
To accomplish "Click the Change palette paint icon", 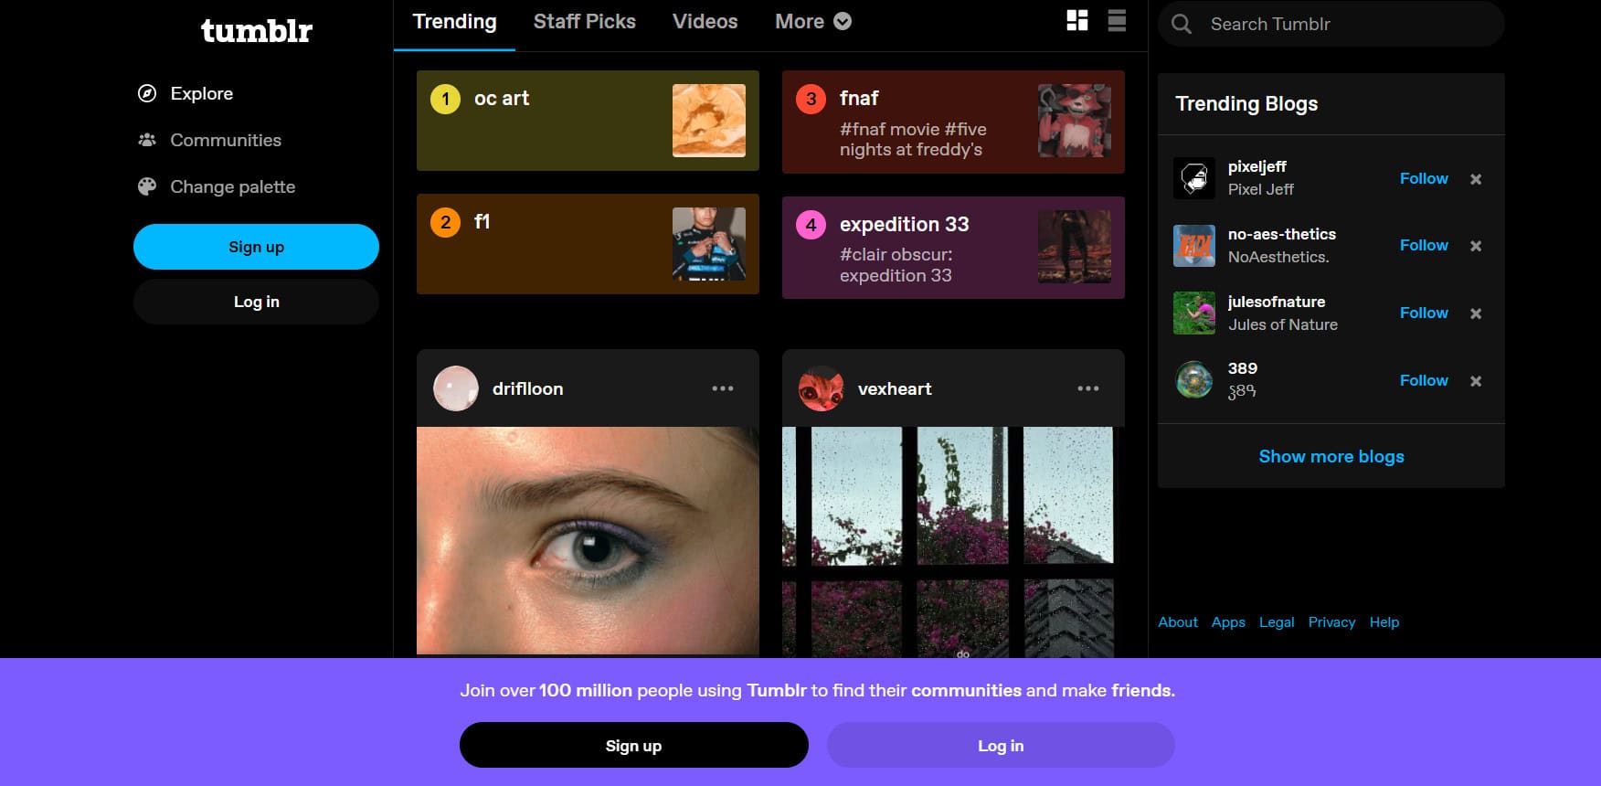I will (x=146, y=186).
